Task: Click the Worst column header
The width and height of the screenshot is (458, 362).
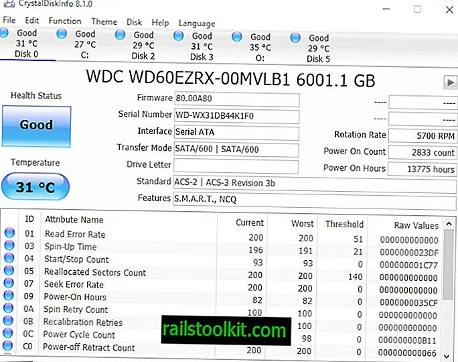Action: point(302,224)
